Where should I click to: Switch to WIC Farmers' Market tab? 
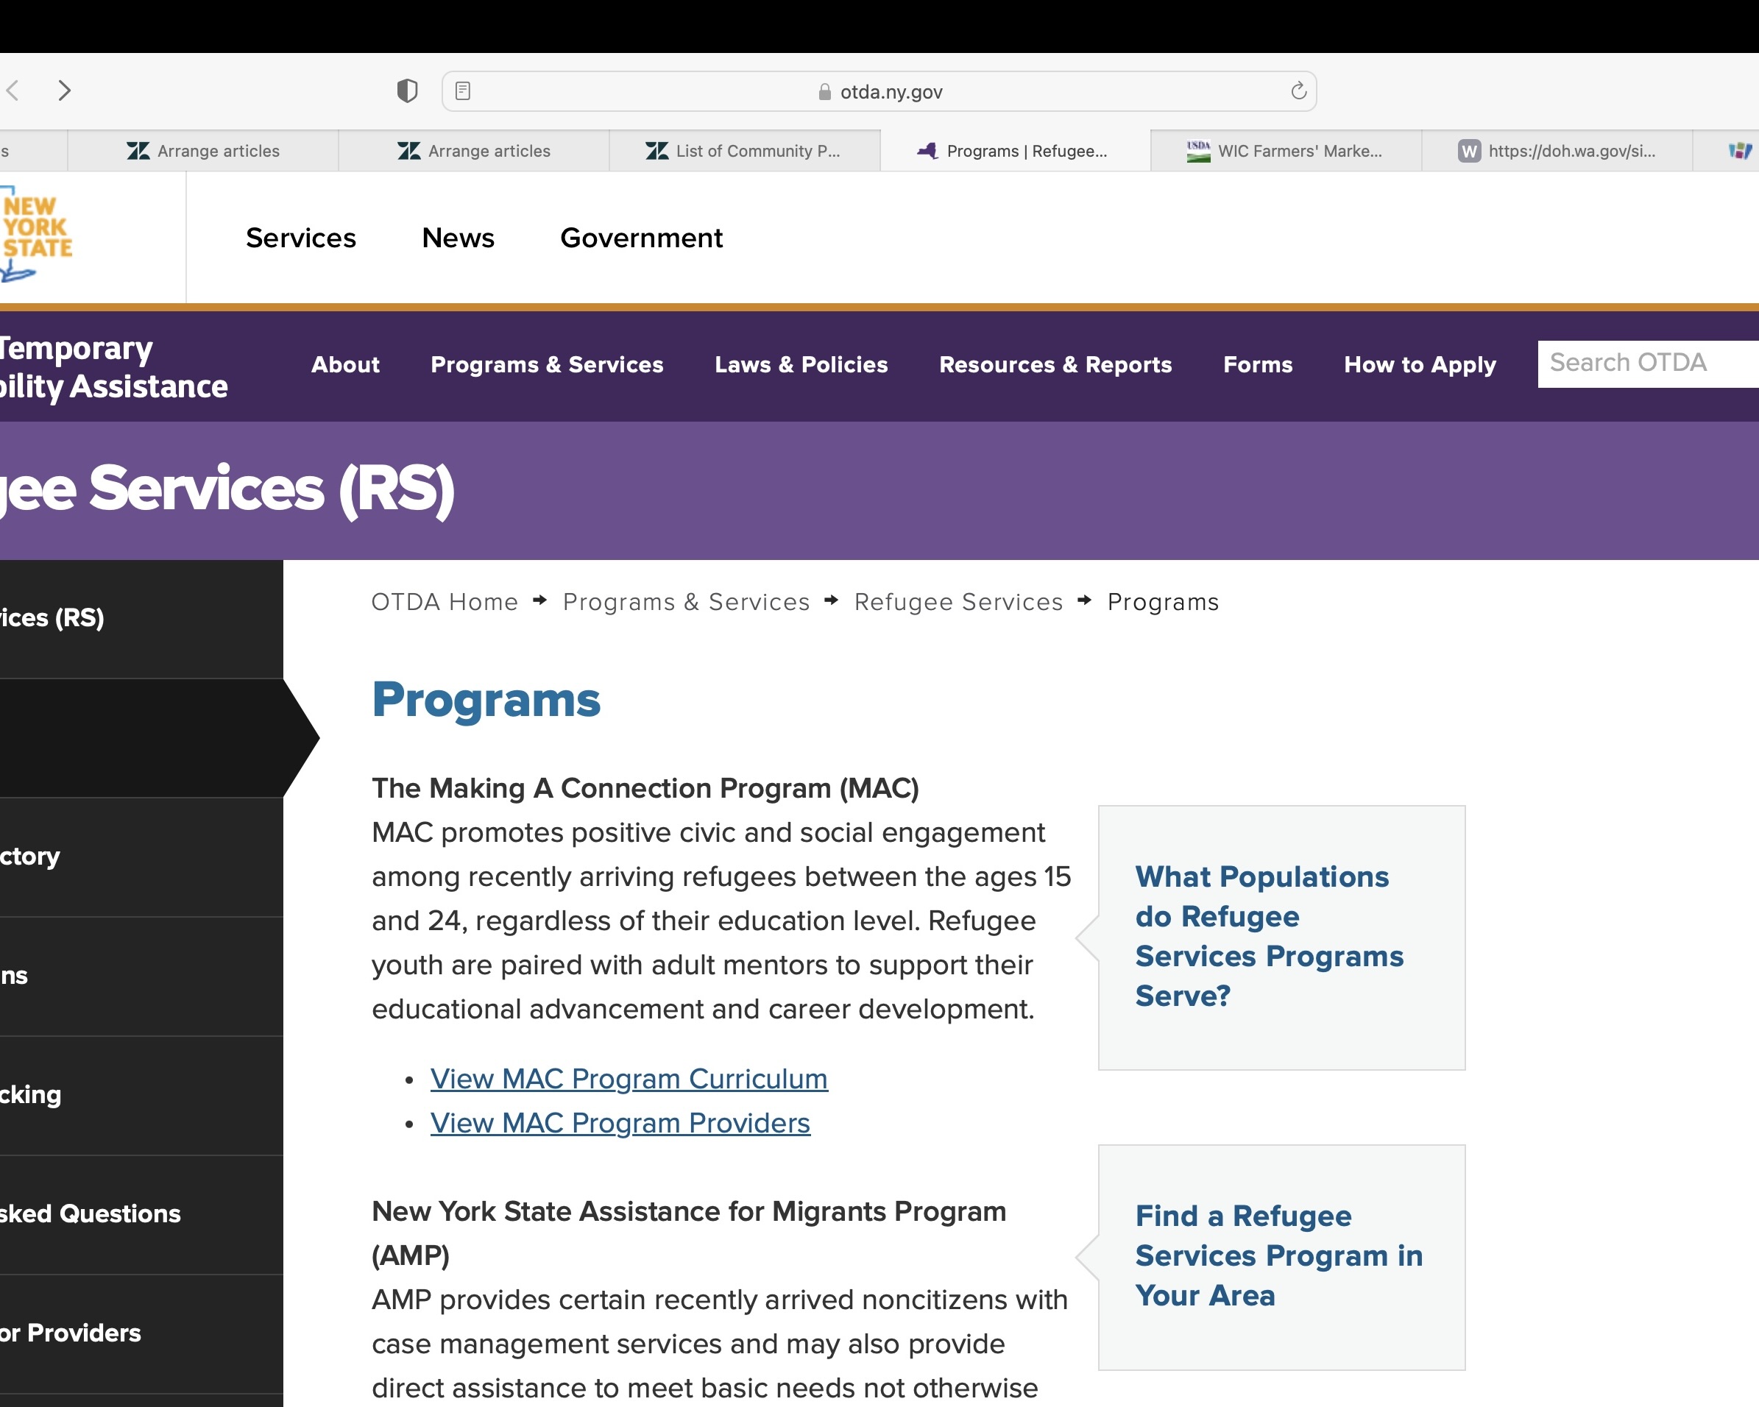pos(1285,151)
